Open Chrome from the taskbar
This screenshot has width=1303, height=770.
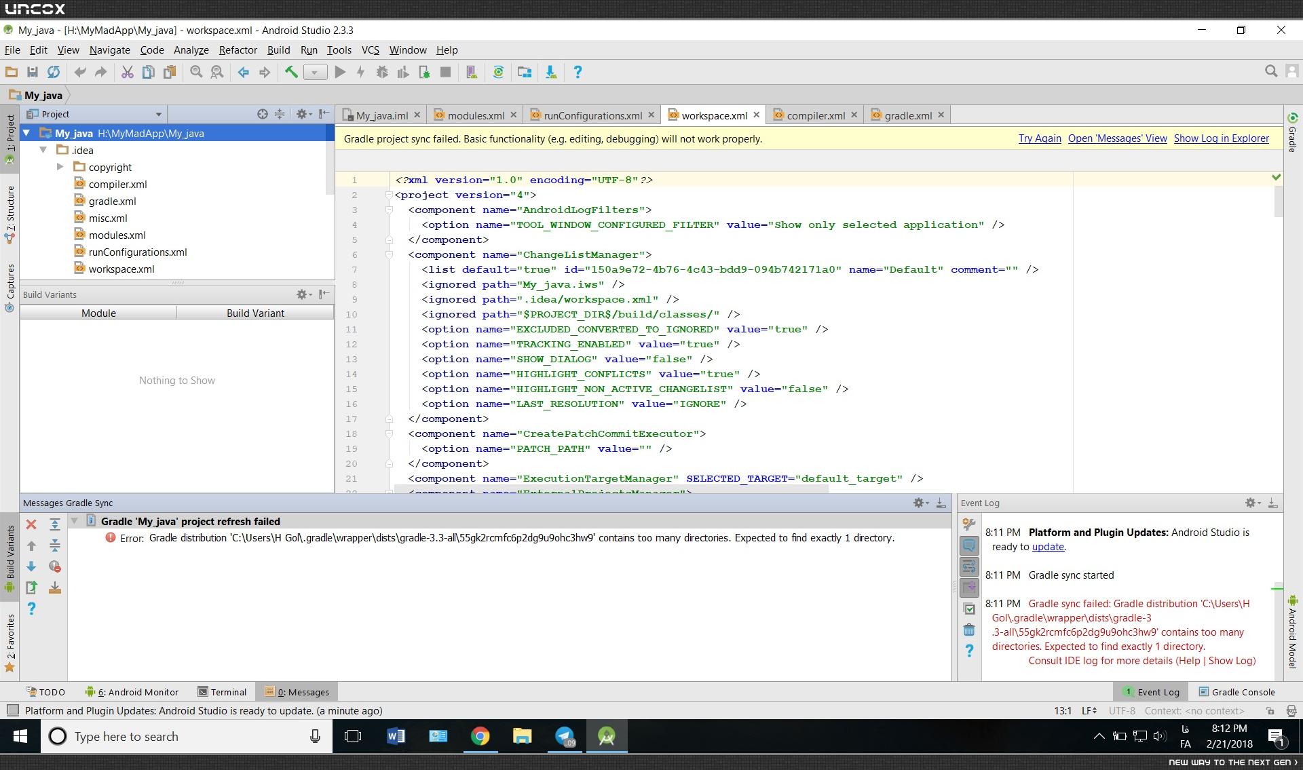[x=480, y=736]
